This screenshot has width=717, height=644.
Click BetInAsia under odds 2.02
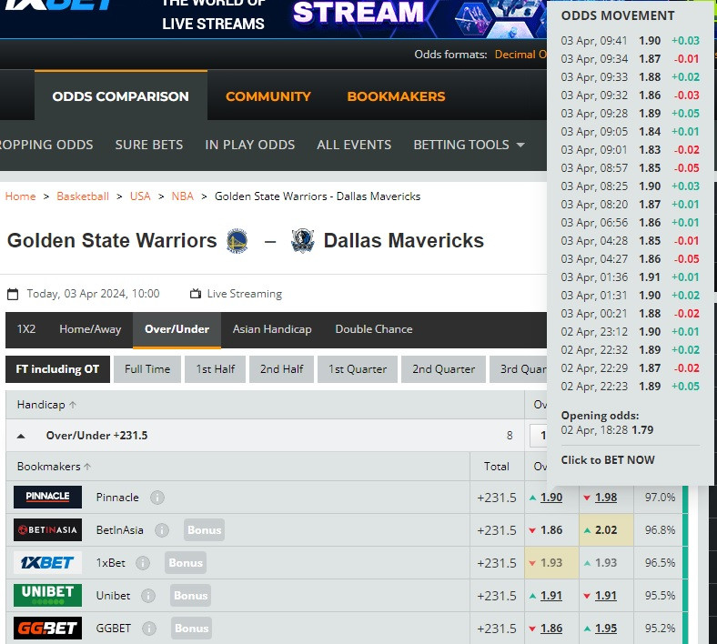tap(606, 530)
